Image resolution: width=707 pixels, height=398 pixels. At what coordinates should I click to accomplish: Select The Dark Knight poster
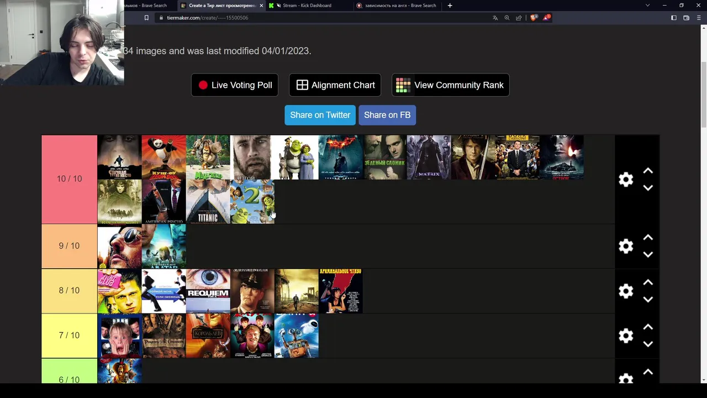pos(341,157)
